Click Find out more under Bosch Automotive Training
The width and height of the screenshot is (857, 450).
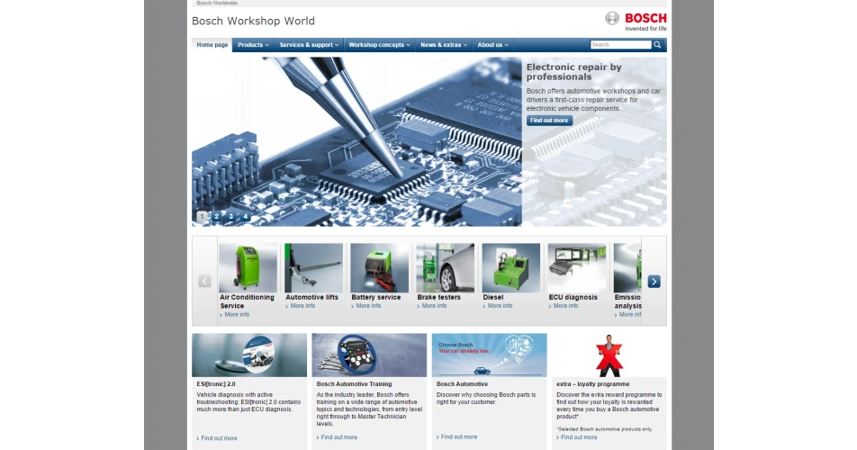(x=338, y=437)
